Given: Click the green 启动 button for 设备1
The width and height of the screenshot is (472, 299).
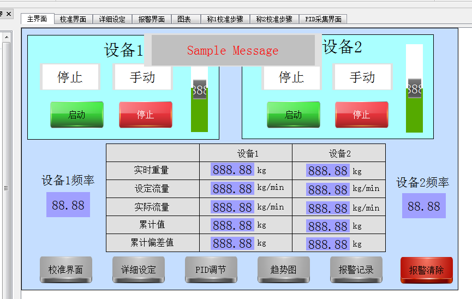Looking at the screenshot, I should pyautogui.click(x=77, y=115).
